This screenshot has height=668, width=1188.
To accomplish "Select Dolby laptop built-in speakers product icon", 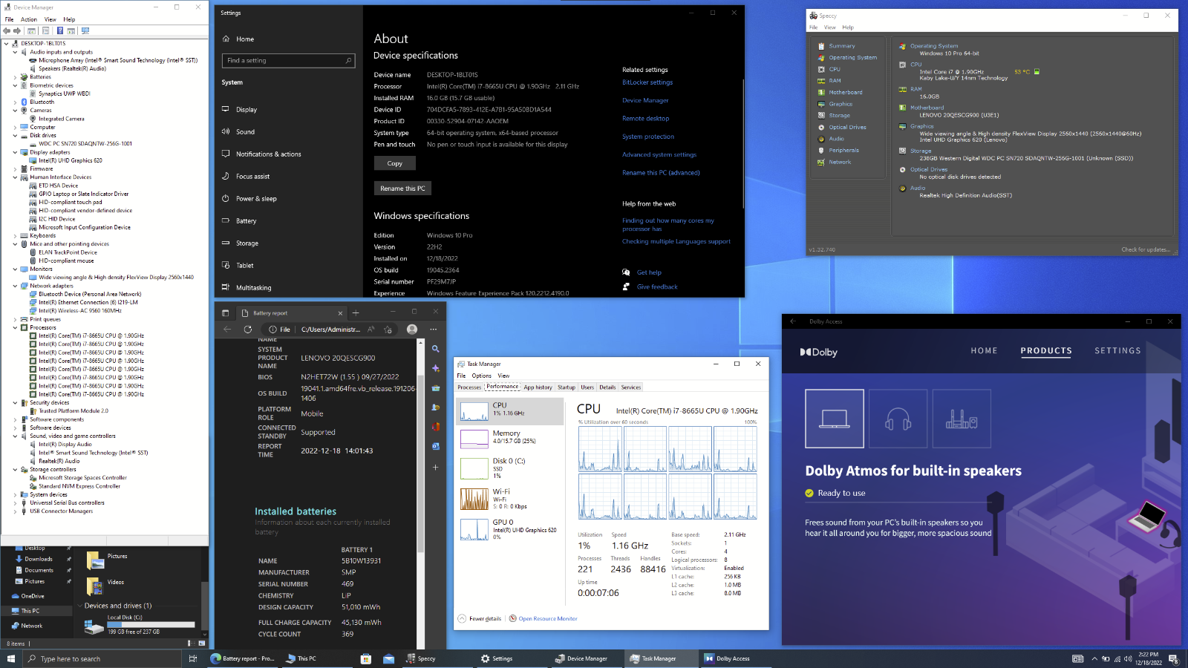I will coord(835,419).
